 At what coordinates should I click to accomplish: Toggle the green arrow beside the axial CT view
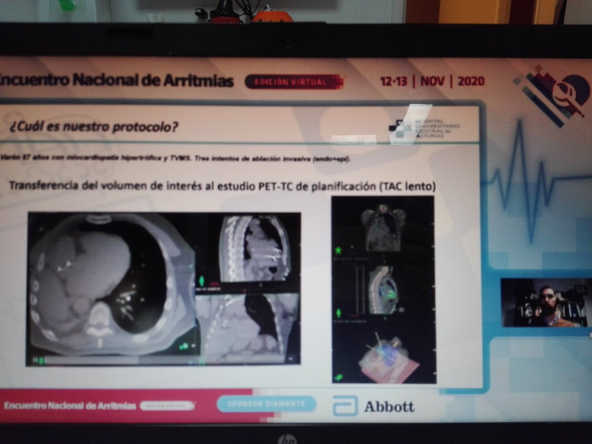201,280
